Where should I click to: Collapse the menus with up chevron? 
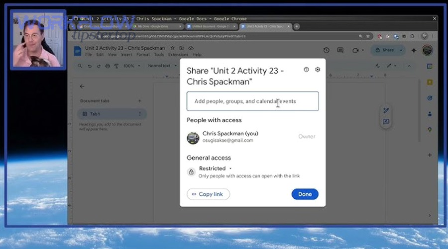pyautogui.click(x=409, y=66)
